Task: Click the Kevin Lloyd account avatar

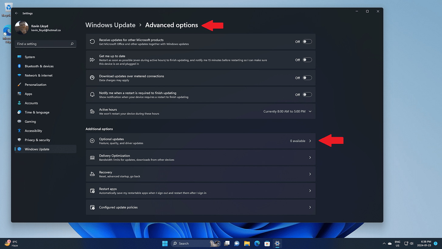Action: click(x=21, y=28)
